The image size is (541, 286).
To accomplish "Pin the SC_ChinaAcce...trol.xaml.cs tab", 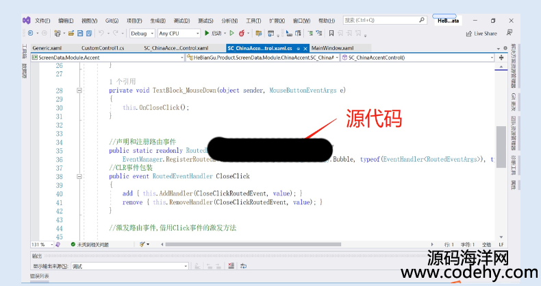I will (299, 49).
